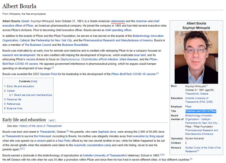The image size is (226, 163).
Task: Open the Business Roundtable link
Action: (x=75, y=45)
